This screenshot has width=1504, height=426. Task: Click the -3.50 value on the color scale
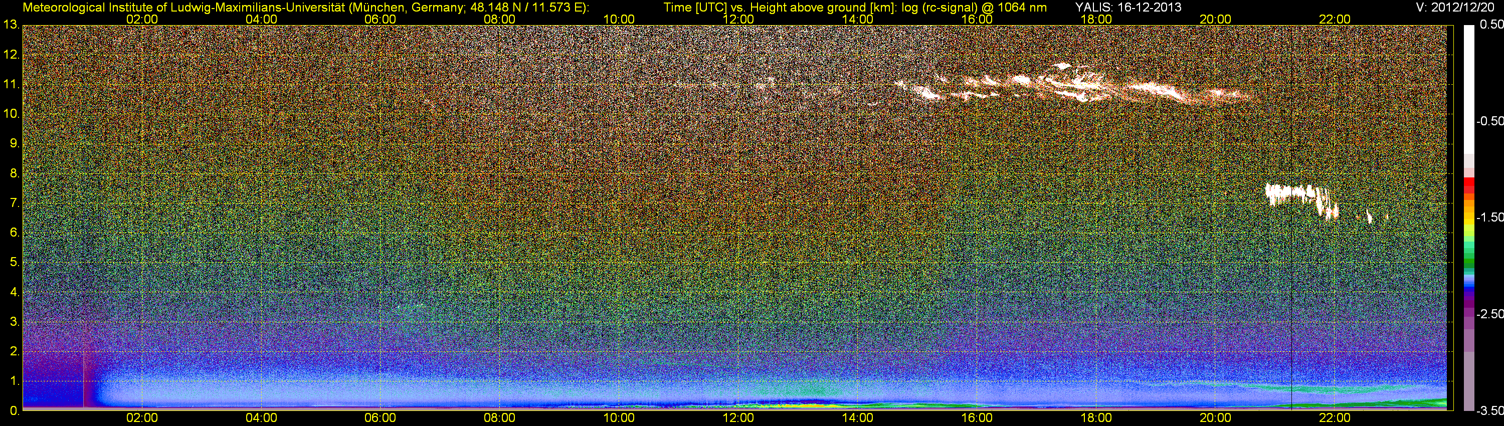[x=1490, y=410]
